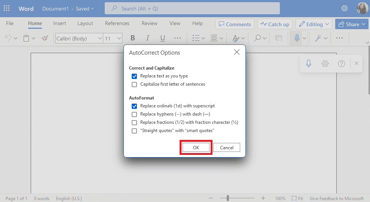Open the app launcher waffle icon
This screenshot has height=202, width=370.
pyautogui.click(x=7, y=9)
